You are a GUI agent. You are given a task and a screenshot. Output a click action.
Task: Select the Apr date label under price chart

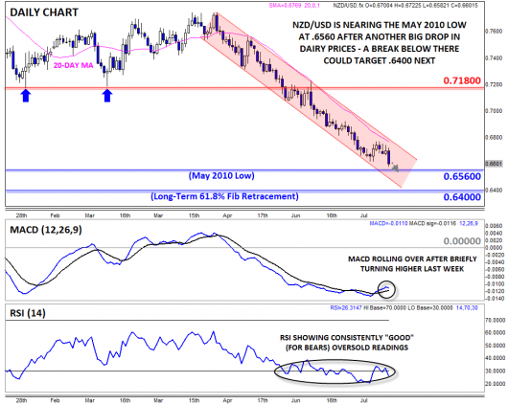(227, 215)
